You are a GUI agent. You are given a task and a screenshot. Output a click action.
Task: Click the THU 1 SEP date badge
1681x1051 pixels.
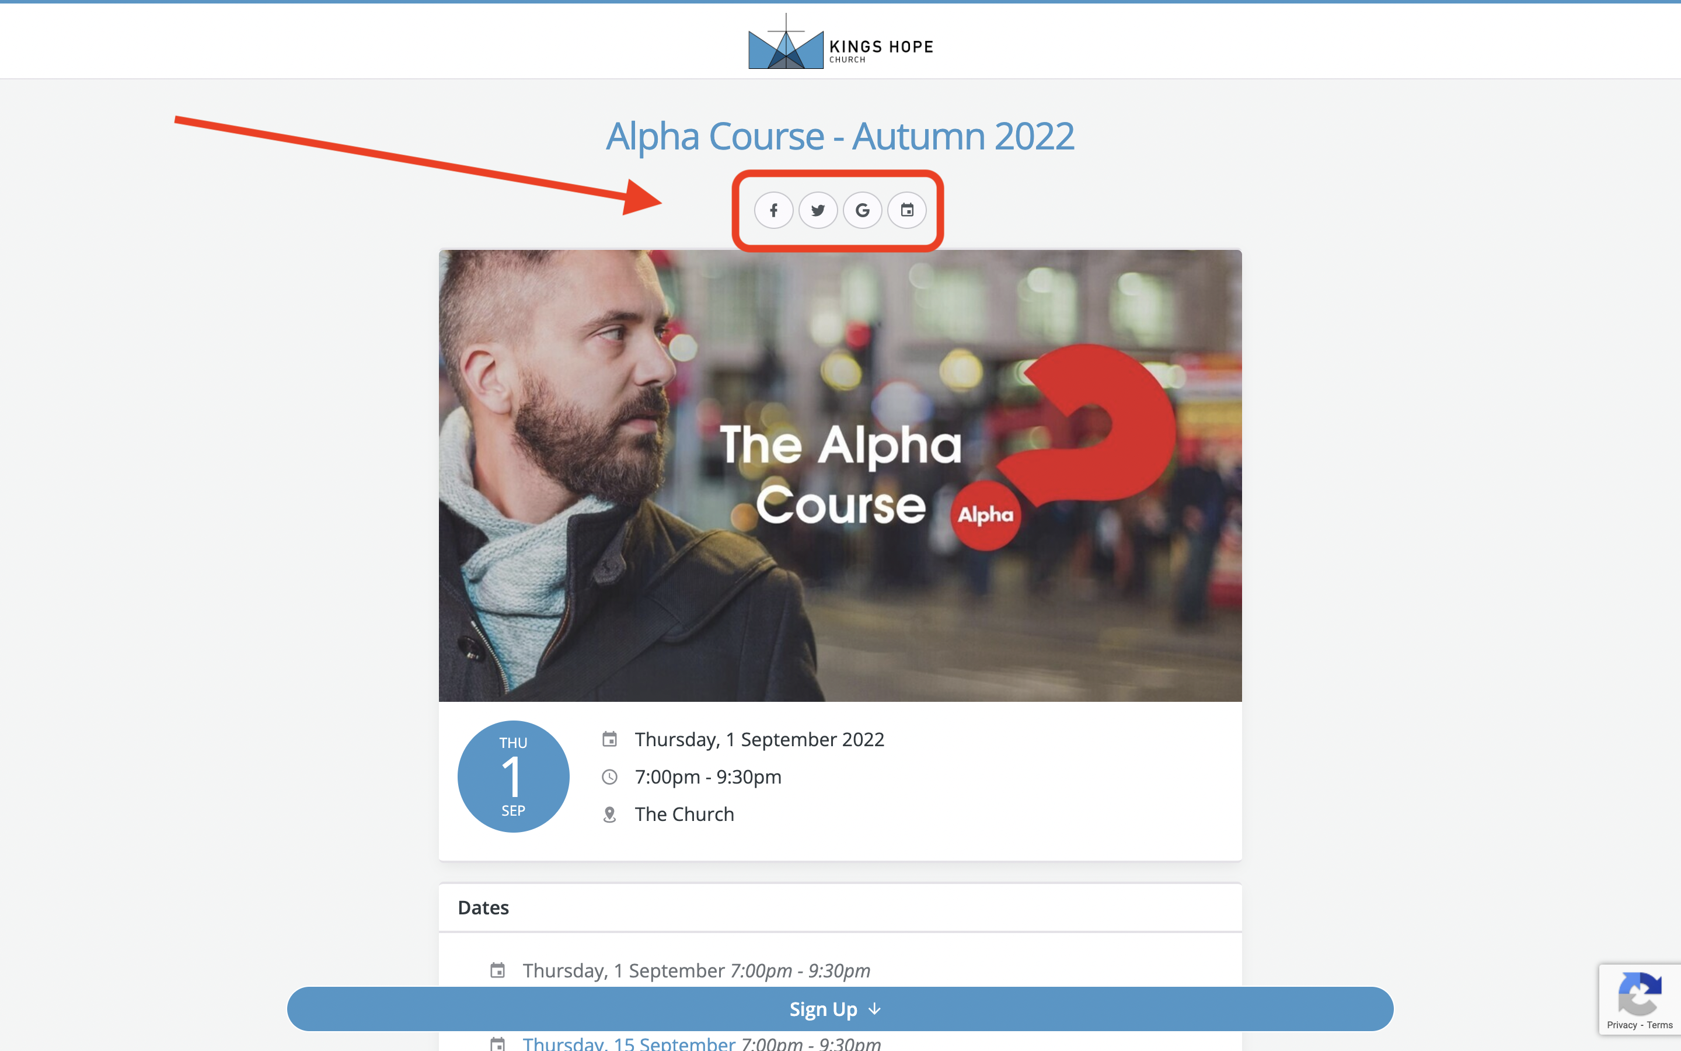513,777
